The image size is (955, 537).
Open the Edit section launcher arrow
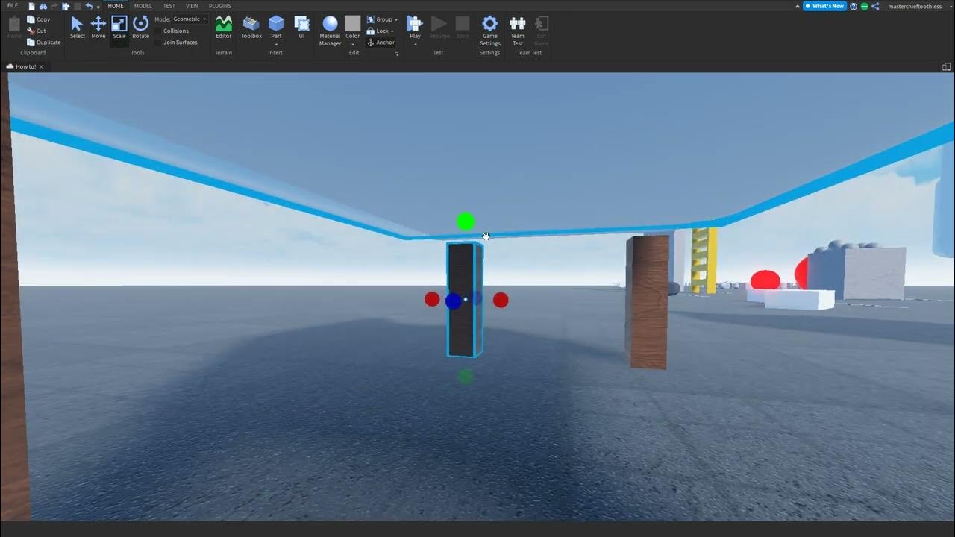(x=397, y=54)
